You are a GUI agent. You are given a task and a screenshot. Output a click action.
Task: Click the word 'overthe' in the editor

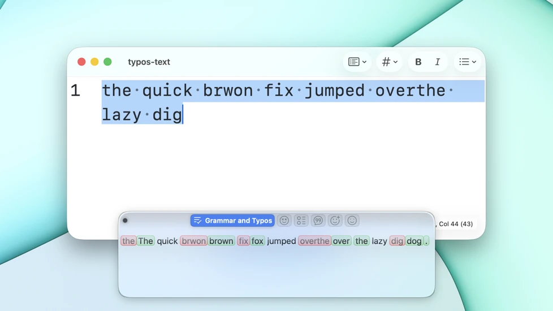(x=410, y=90)
